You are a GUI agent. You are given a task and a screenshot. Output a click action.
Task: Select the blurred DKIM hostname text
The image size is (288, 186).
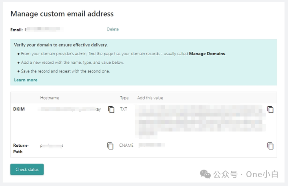pos(70,109)
